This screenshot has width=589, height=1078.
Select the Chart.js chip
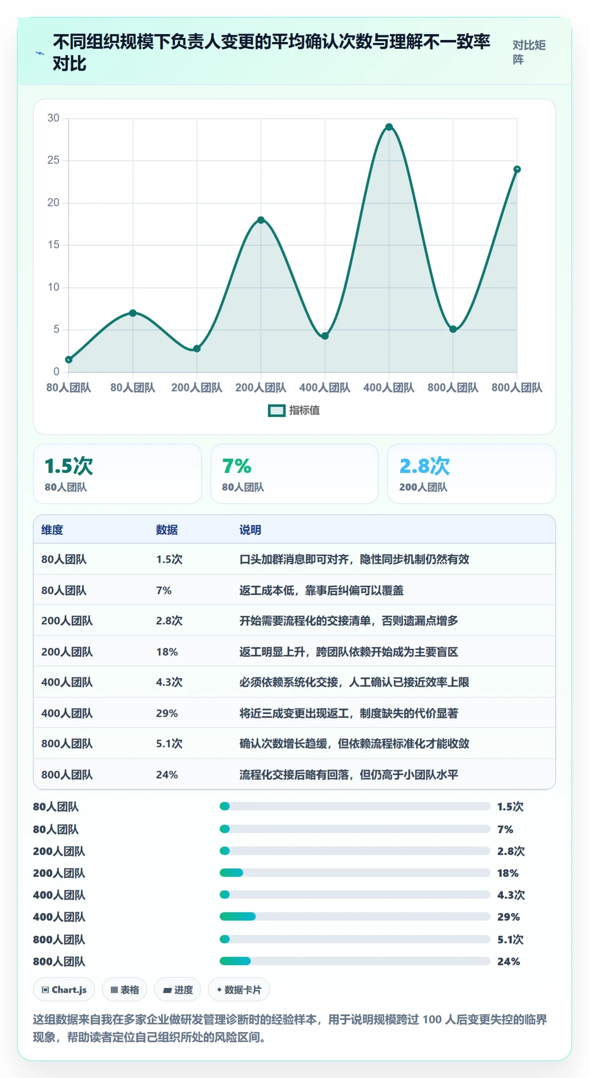point(64,990)
